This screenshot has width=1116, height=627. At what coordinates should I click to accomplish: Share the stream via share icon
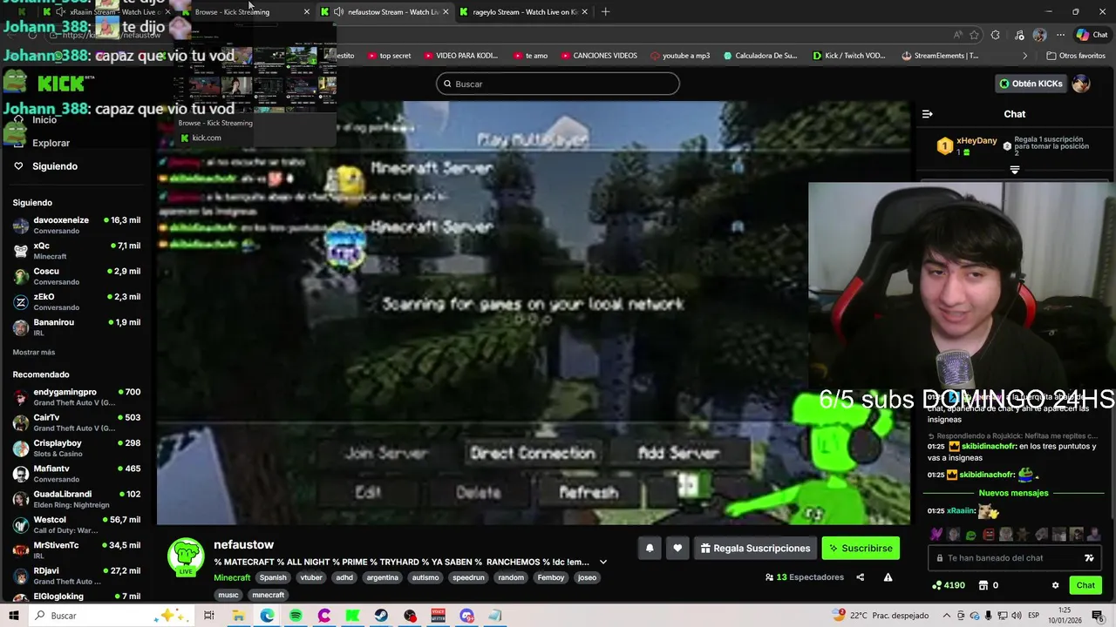tap(860, 577)
